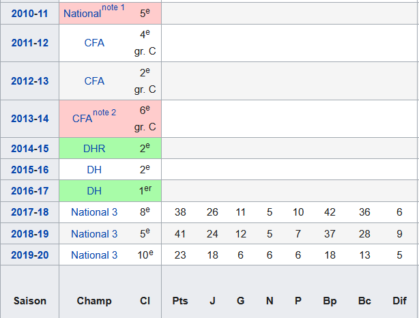Open the 2010-11 season link

29,12
